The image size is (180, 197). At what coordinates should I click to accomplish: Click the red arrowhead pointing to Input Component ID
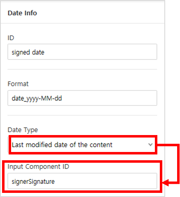(166, 183)
